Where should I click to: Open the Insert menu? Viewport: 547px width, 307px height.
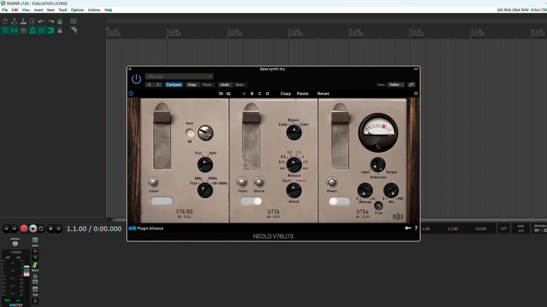click(x=38, y=10)
